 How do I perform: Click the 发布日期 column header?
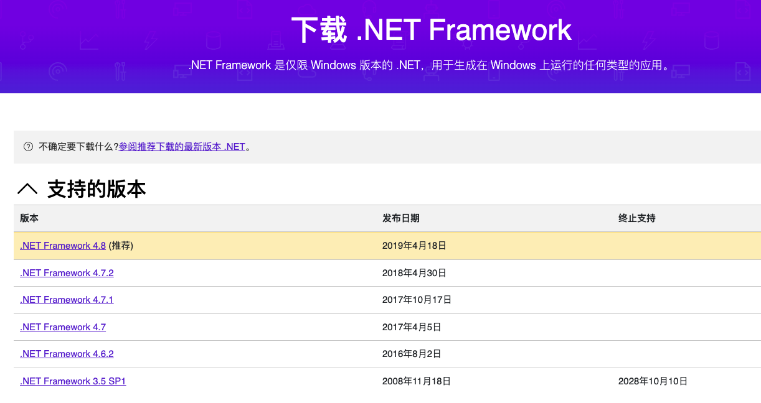point(400,218)
